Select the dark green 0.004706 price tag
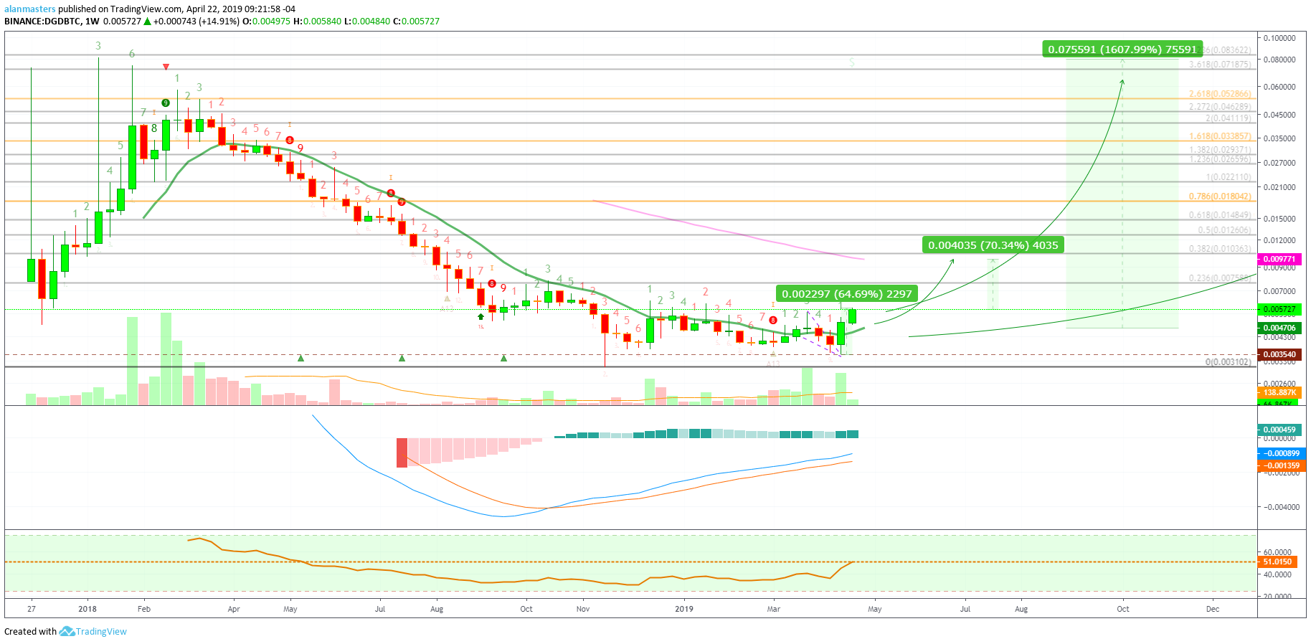Viewport: 1311px width, 644px height. [x=1279, y=328]
